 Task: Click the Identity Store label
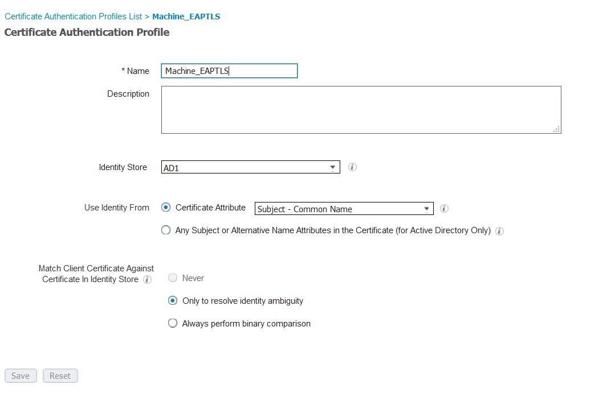pyautogui.click(x=123, y=167)
